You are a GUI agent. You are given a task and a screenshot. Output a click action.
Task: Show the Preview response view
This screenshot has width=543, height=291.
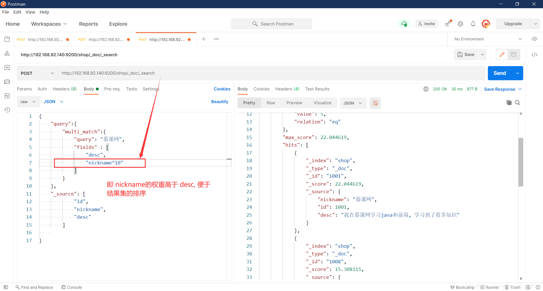[x=294, y=103]
